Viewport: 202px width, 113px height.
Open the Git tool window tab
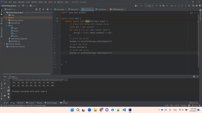(x=6, y=103)
